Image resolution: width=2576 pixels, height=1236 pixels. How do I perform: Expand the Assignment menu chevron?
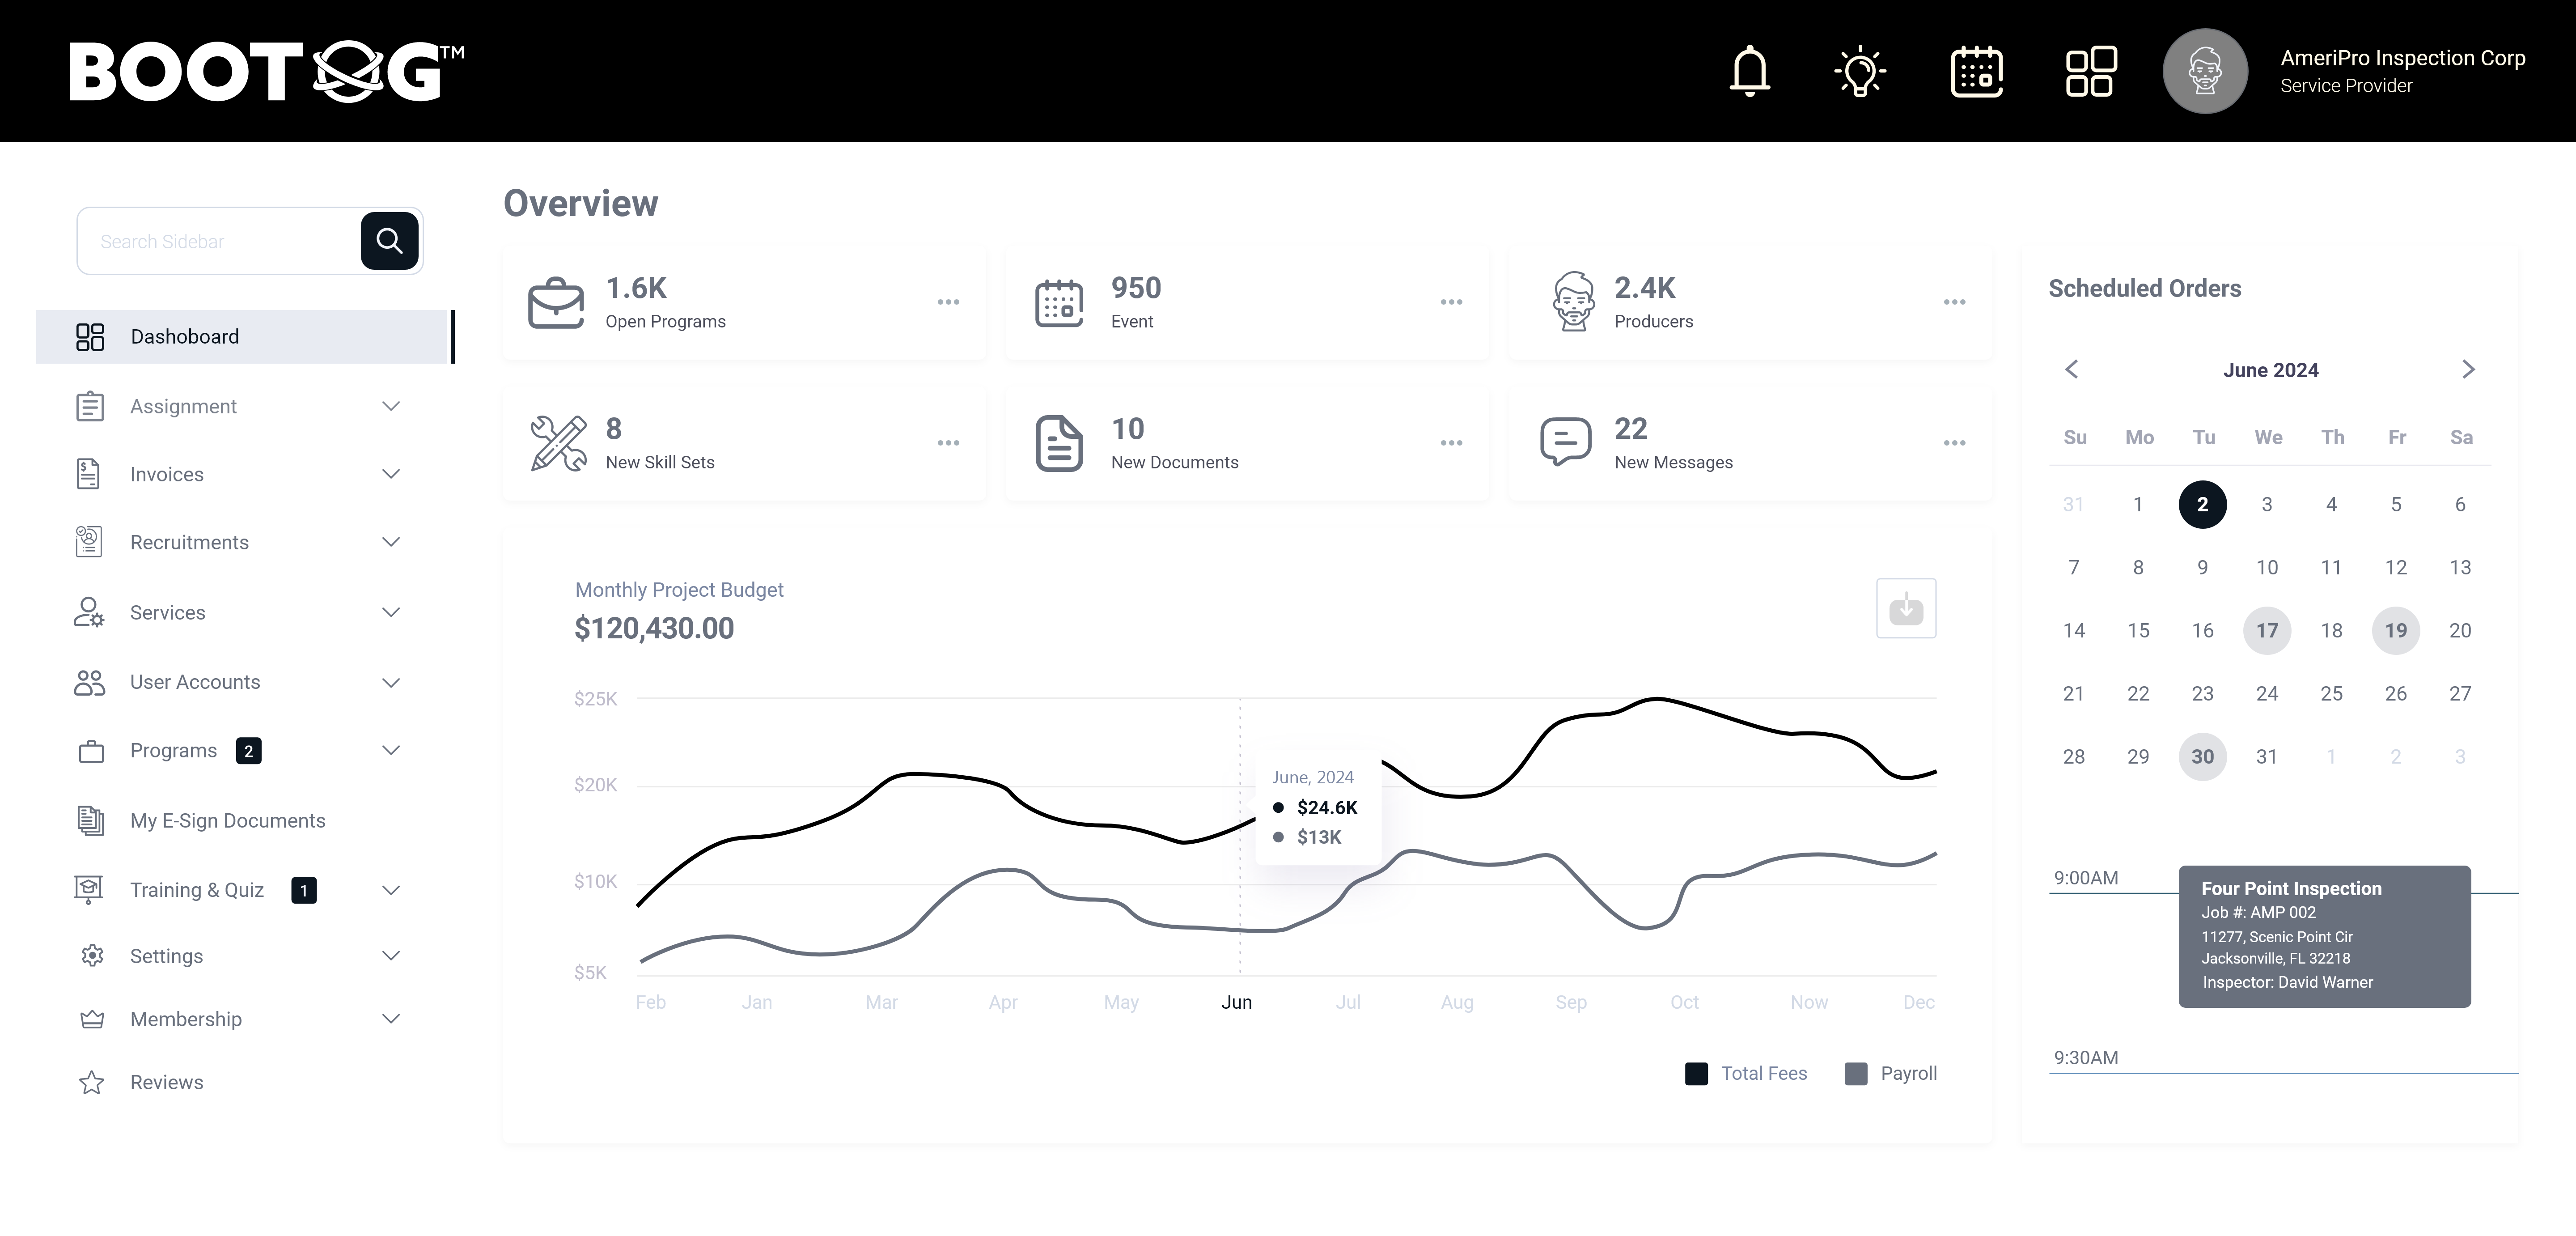(x=391, y=406)
